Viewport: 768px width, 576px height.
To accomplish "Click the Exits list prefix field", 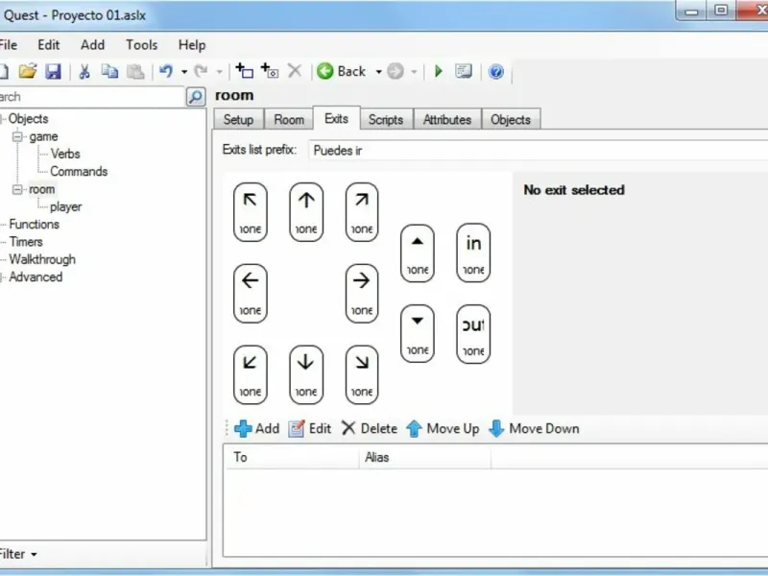I will pos(538,151).
